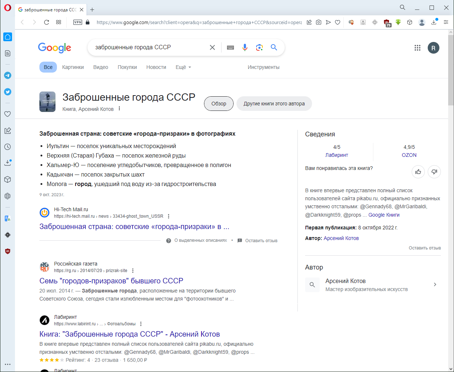Open sidebar setup three-dots menu
The image size is (454, 372).
coord(8,364)
